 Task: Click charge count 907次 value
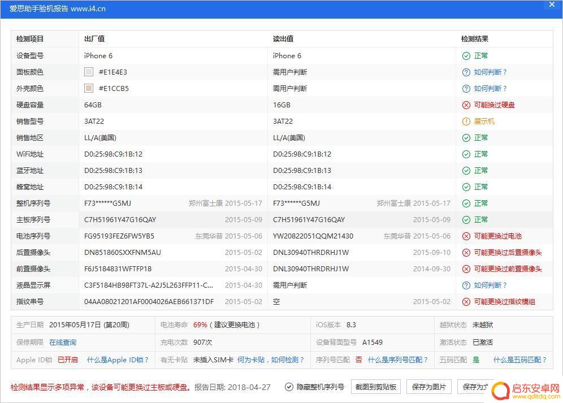[x=202, y=343]
